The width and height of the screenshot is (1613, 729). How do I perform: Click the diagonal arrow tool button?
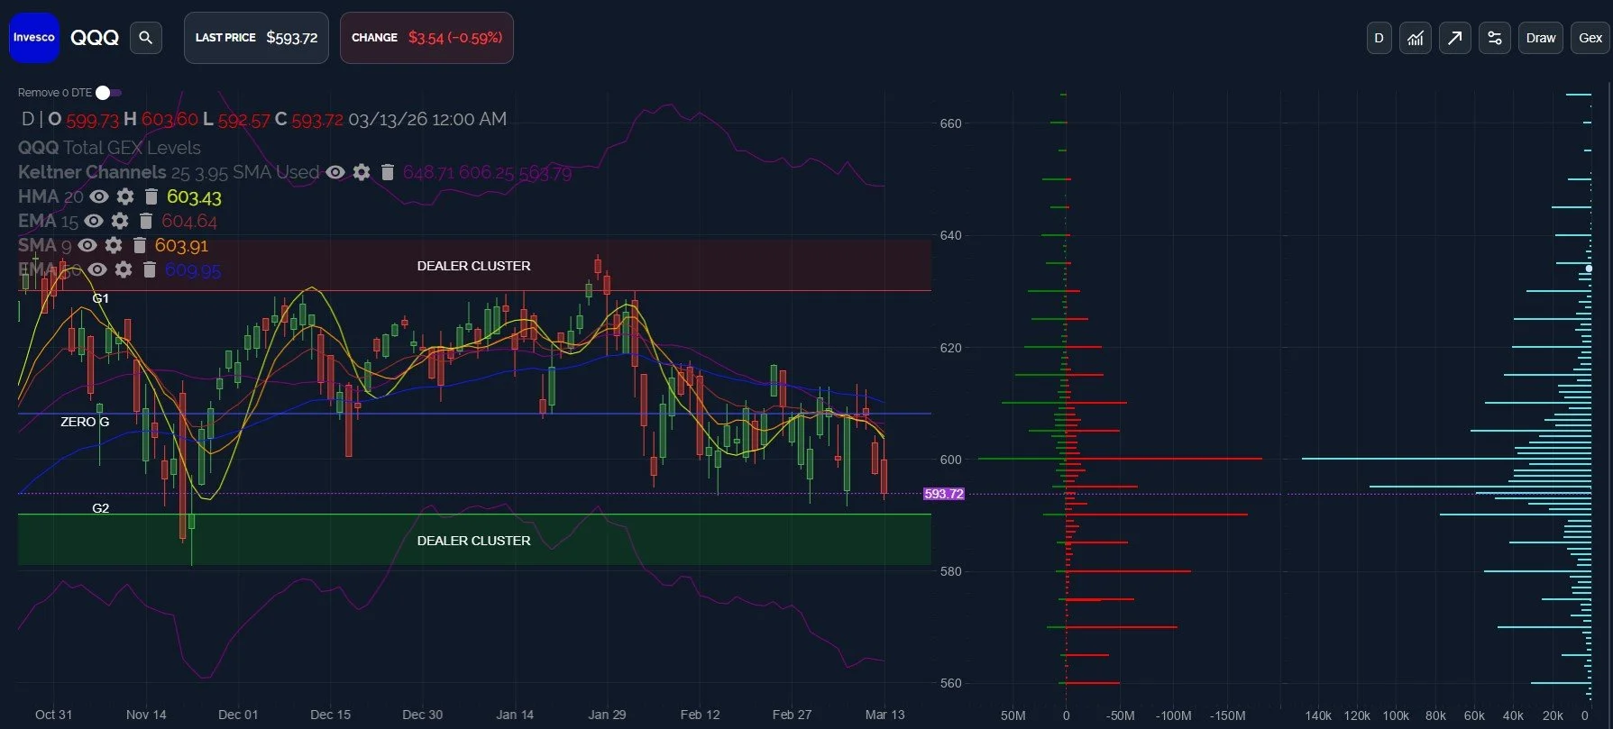1455,38
